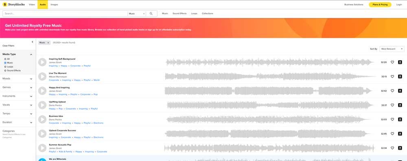407x161 pixels.
Task: Play the Business Idea track
Action: (x=42, y=119)
